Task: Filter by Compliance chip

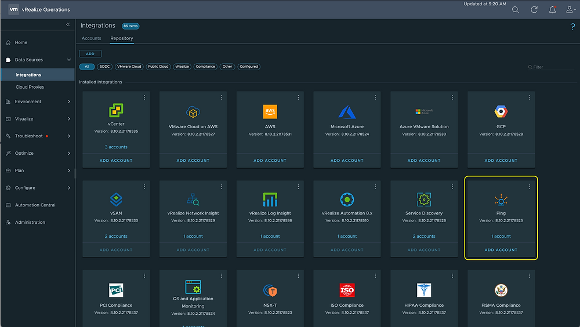Action: pyautogui.click(x=205, y=67)
